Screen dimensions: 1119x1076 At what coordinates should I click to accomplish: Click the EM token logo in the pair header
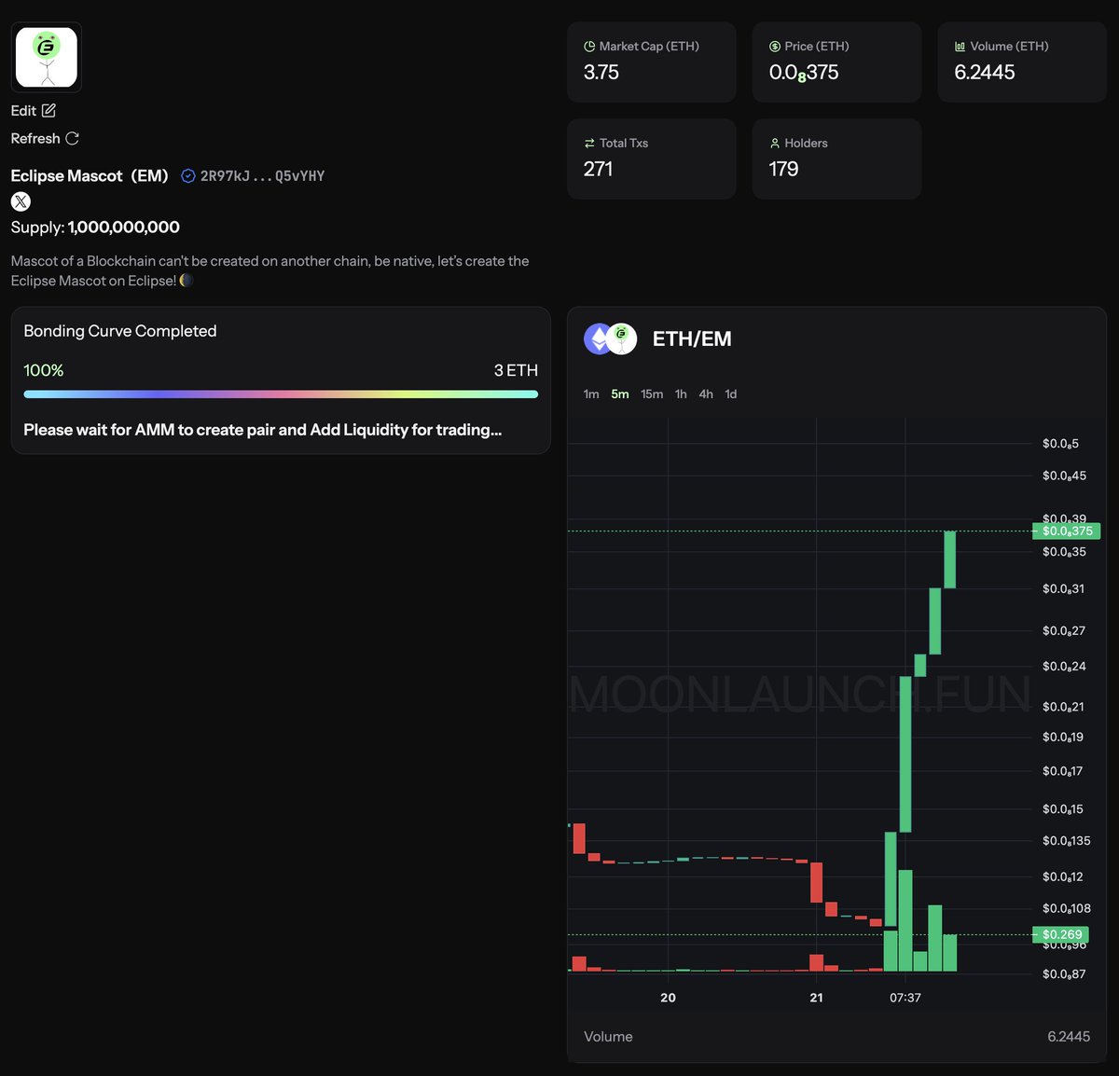point(622,338)
